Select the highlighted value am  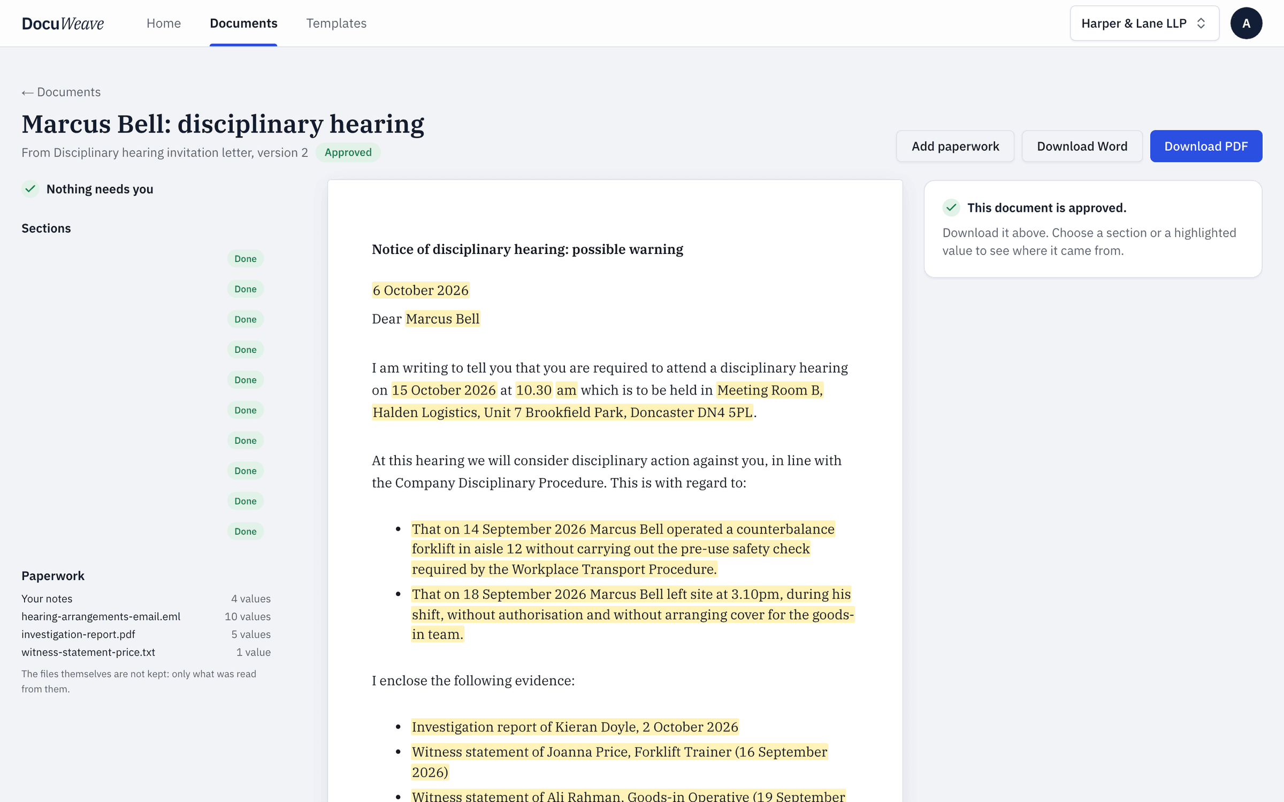pos(566,390)
